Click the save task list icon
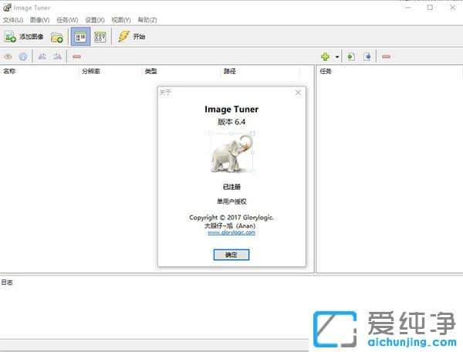Viewport: 463px width, 352px height. [367, 56]
